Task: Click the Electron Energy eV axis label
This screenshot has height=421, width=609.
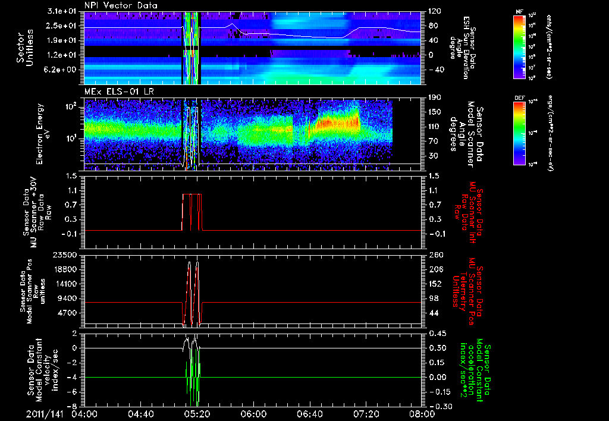Action: (x=43, y=134)
